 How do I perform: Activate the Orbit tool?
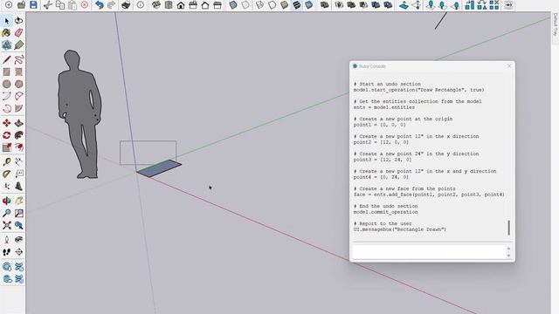click(6, 201)
